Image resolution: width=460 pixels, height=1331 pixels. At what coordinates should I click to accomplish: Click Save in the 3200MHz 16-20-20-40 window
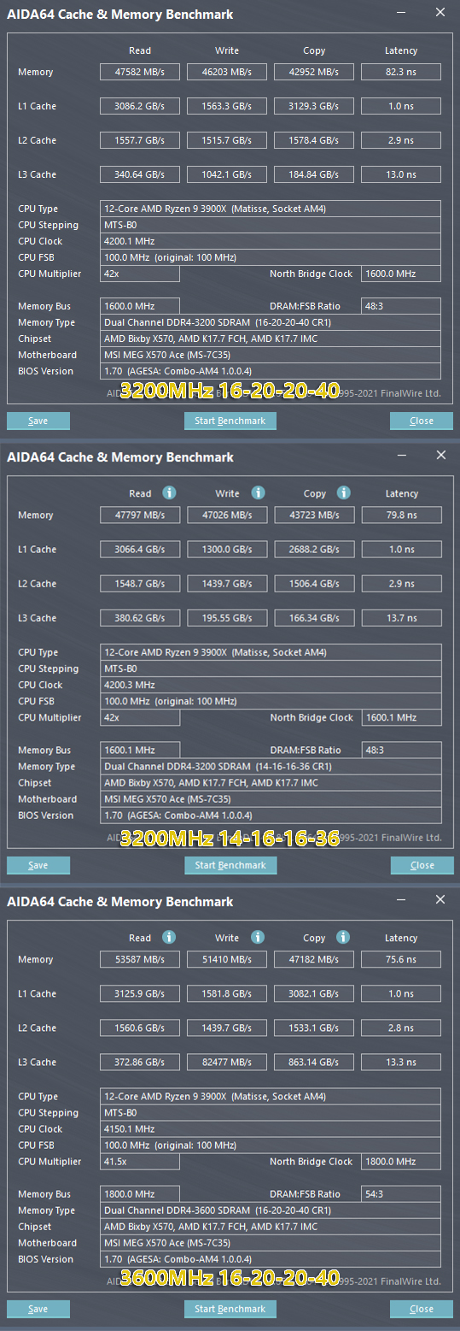[x=38, y=421]
